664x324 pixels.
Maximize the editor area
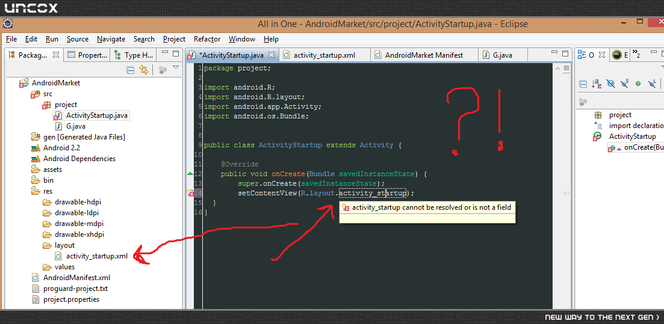pos(565,53)
